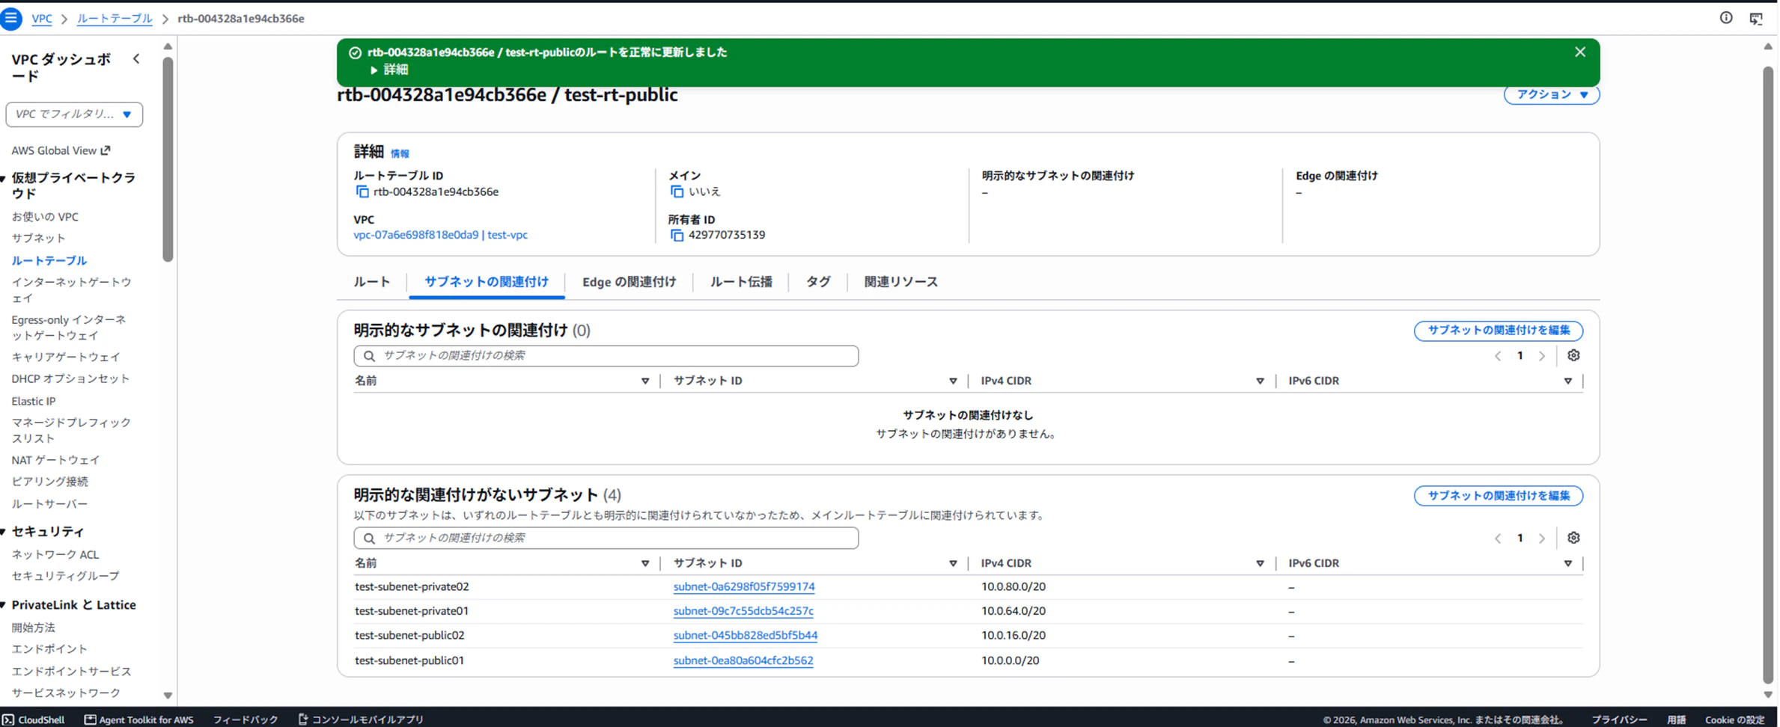Open the タグ tab
The image size is (1780, 727).
(x=818, y=282)
